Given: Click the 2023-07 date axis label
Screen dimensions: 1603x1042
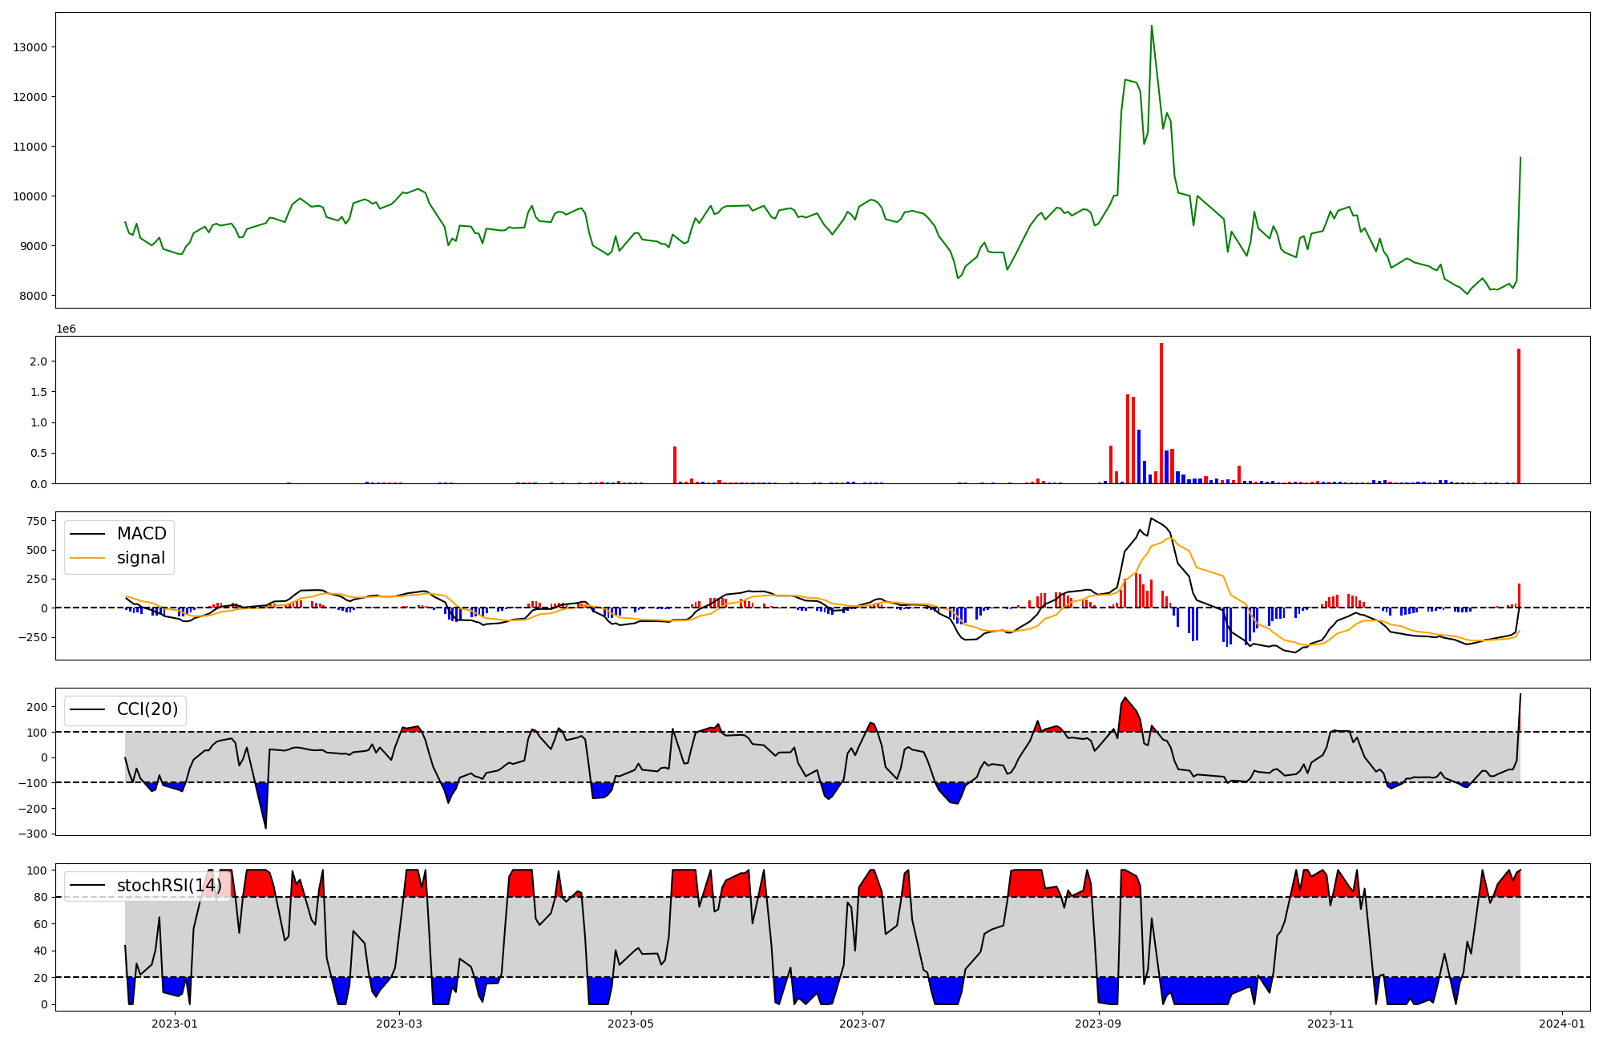Looking at the screenshot, I should point(862,1024).
